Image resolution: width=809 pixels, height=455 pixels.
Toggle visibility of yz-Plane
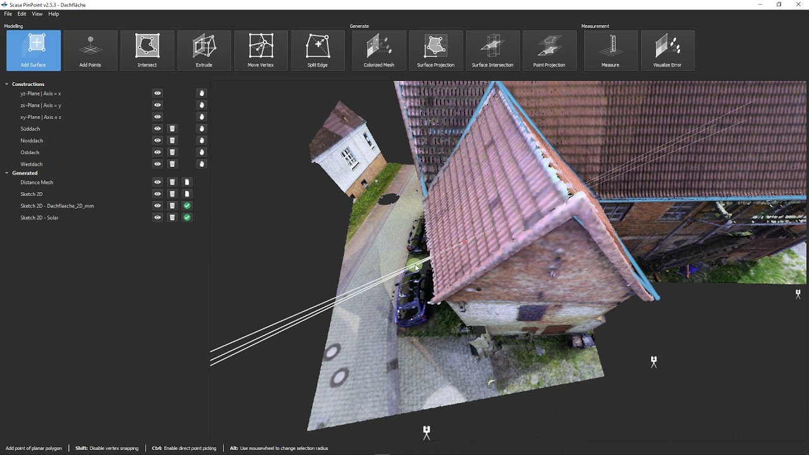pos(157,94)
